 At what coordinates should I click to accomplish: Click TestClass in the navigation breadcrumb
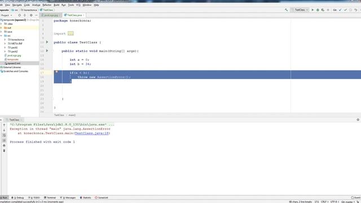pos(47,10)
